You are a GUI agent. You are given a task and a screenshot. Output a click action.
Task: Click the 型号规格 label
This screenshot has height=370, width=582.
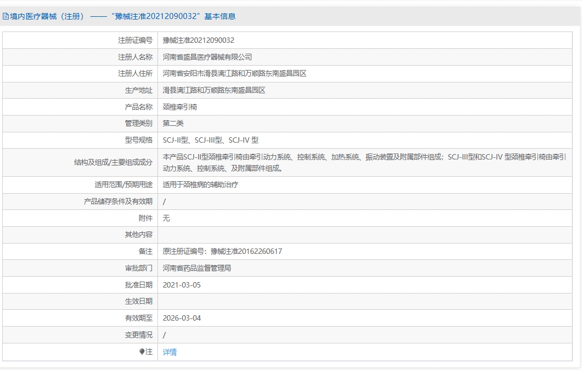click(x=139, y=140)
